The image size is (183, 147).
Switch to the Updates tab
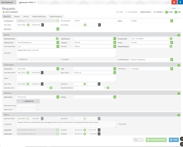tap(17, 17)
